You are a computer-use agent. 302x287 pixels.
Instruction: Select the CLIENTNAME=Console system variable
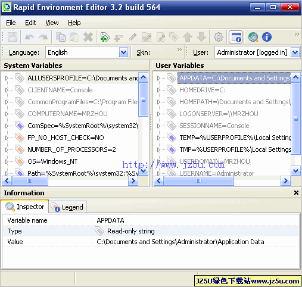60,90
